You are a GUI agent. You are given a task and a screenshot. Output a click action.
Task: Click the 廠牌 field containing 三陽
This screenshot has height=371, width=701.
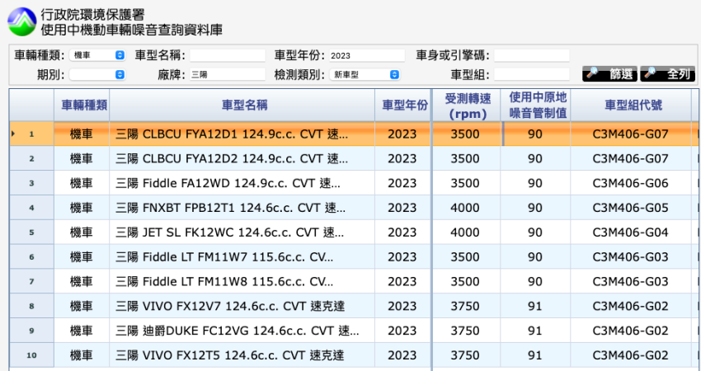(x=228, y=75)
